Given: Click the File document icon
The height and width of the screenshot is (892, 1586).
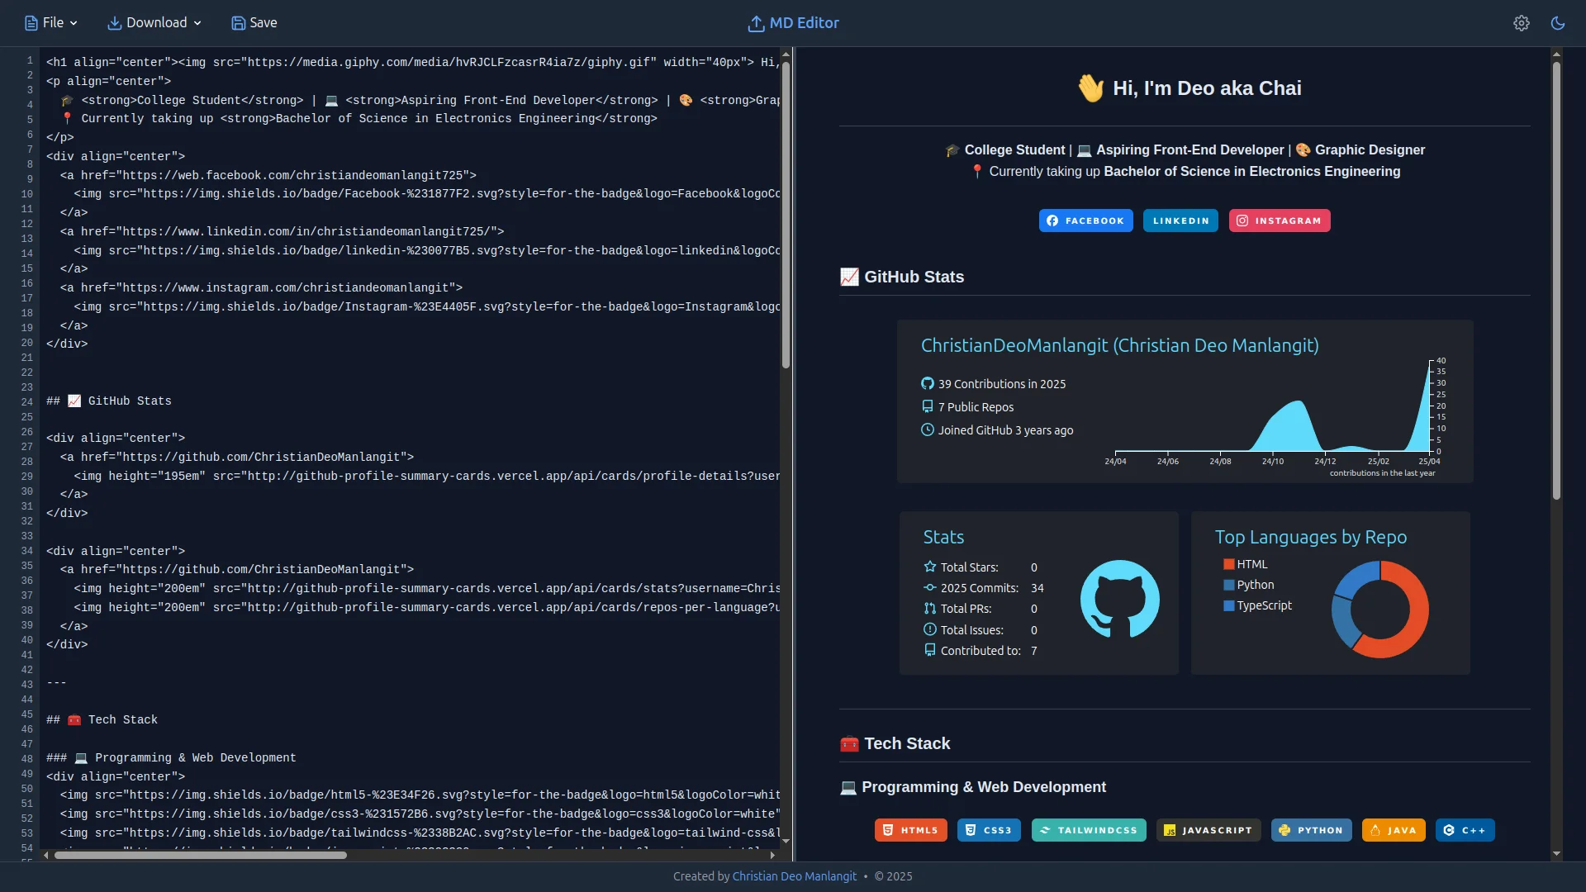Looking at the screenshot, I should click(31, 23).
